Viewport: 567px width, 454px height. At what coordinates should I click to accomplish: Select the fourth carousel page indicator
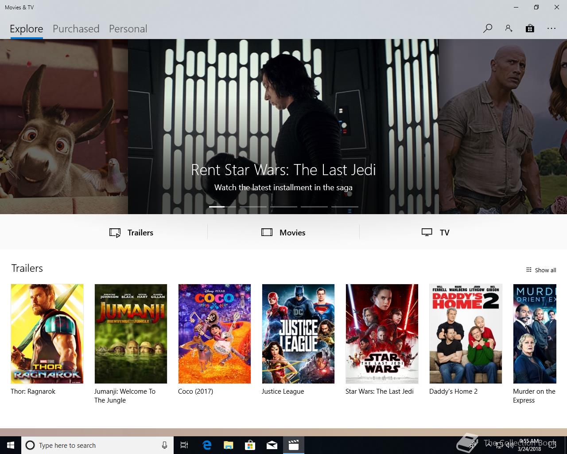tap(314, 207)
